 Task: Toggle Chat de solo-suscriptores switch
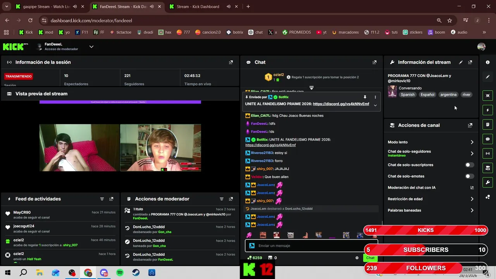click(469, 165)
